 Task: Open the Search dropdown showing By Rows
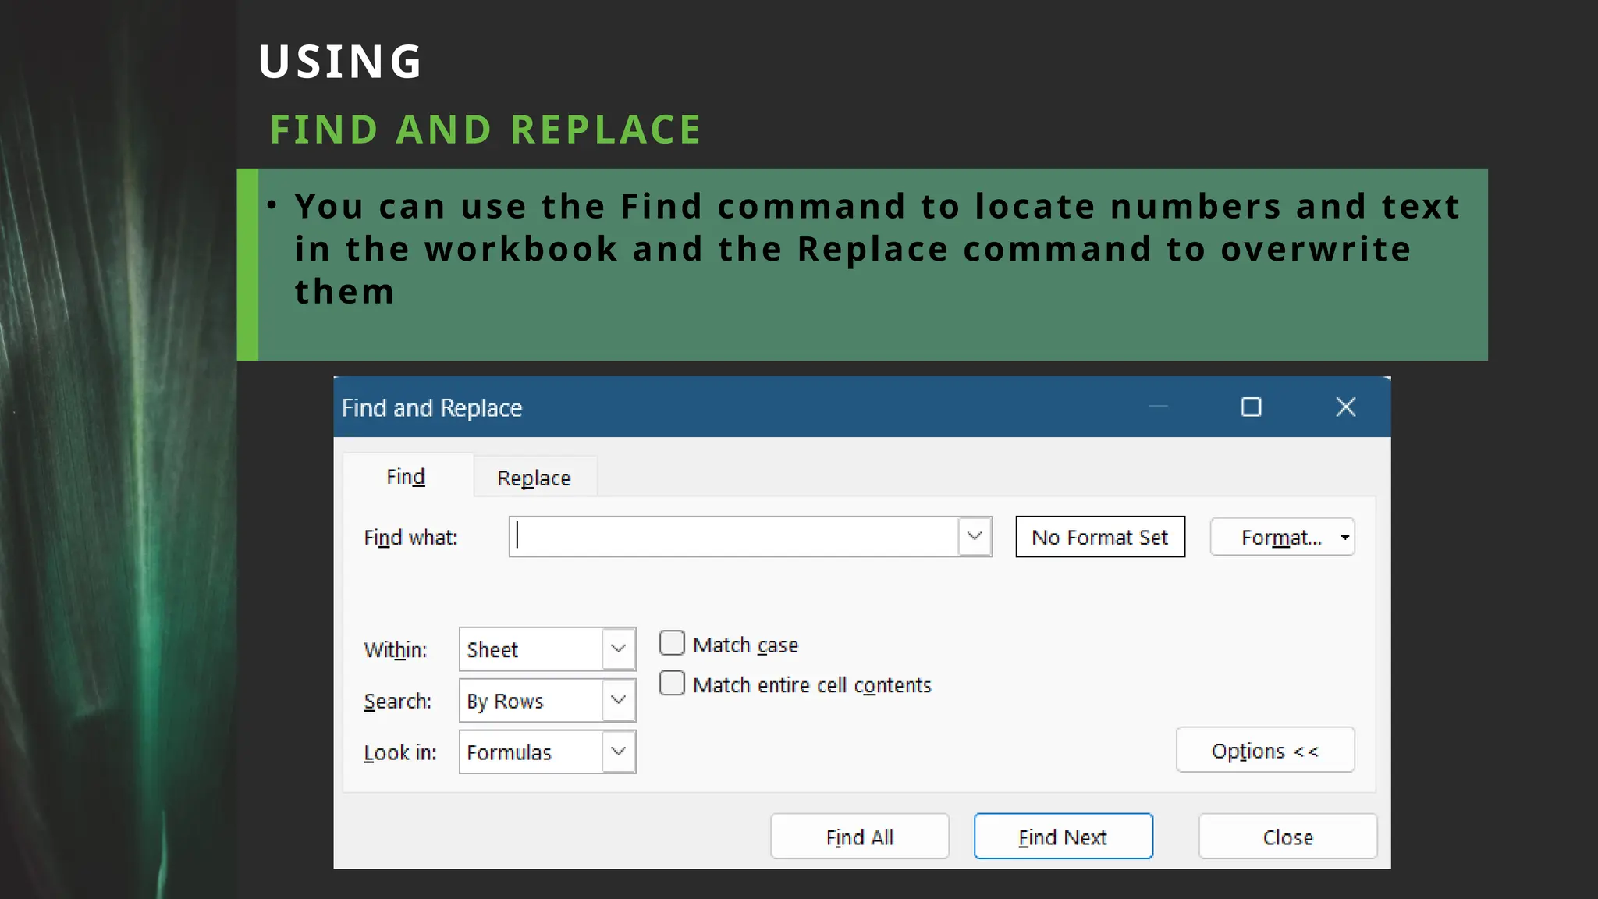pyautogui.click(x=548, y=700)
